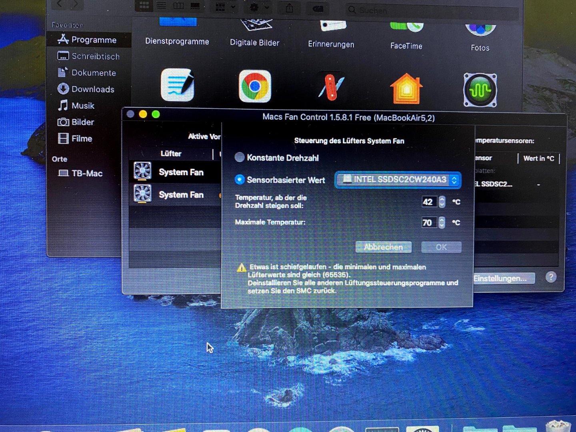Select Dokumente in the Finder sidebar
The image size is (576, 432).
click(x=87, y=73)
